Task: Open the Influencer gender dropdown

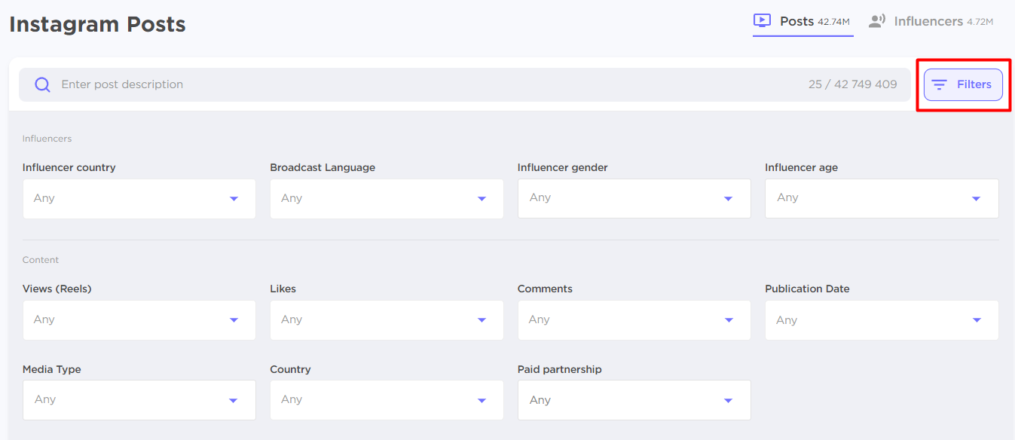Action: coord(634,198)
